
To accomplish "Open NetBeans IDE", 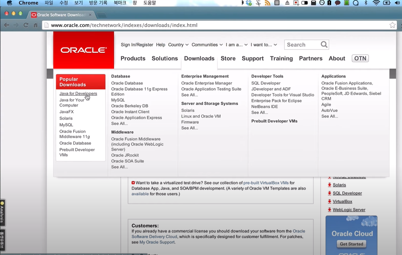I will tap(265, 107).
